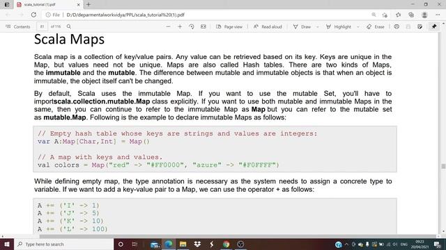This screenshot has width=446, height=250.
Task: Click the file address bar URL
Action: click(125, 15)
